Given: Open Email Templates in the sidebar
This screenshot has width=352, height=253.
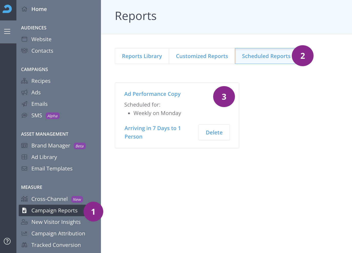Looking at the screenshot, I should 52,168.
